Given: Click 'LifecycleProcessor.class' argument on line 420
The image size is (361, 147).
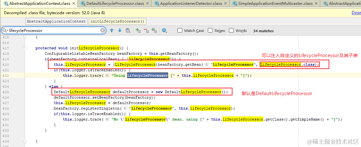Looking at the screenshot, I should 287,65.
